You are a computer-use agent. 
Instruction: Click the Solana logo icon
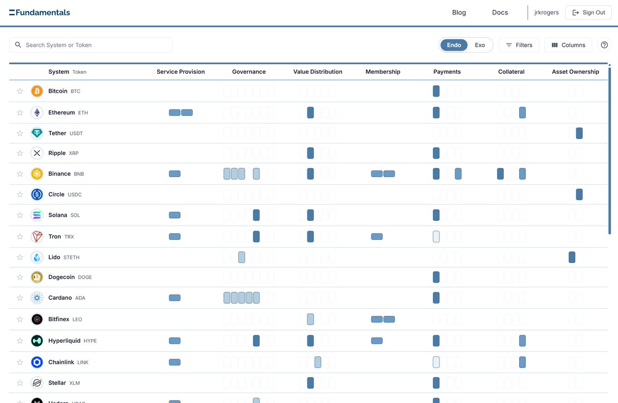[x=37, y=215]
